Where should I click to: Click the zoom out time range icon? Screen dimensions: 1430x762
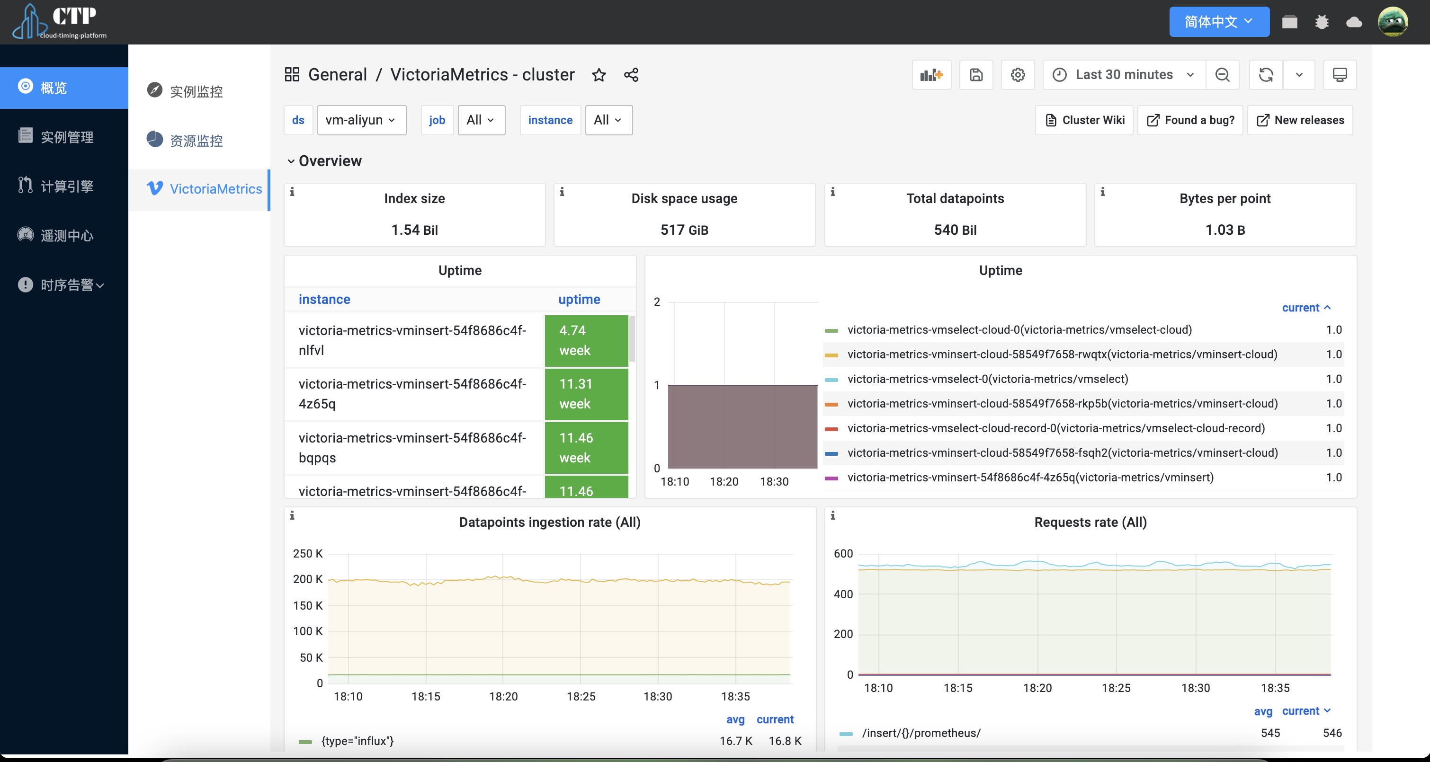(x=1223, y=74)
